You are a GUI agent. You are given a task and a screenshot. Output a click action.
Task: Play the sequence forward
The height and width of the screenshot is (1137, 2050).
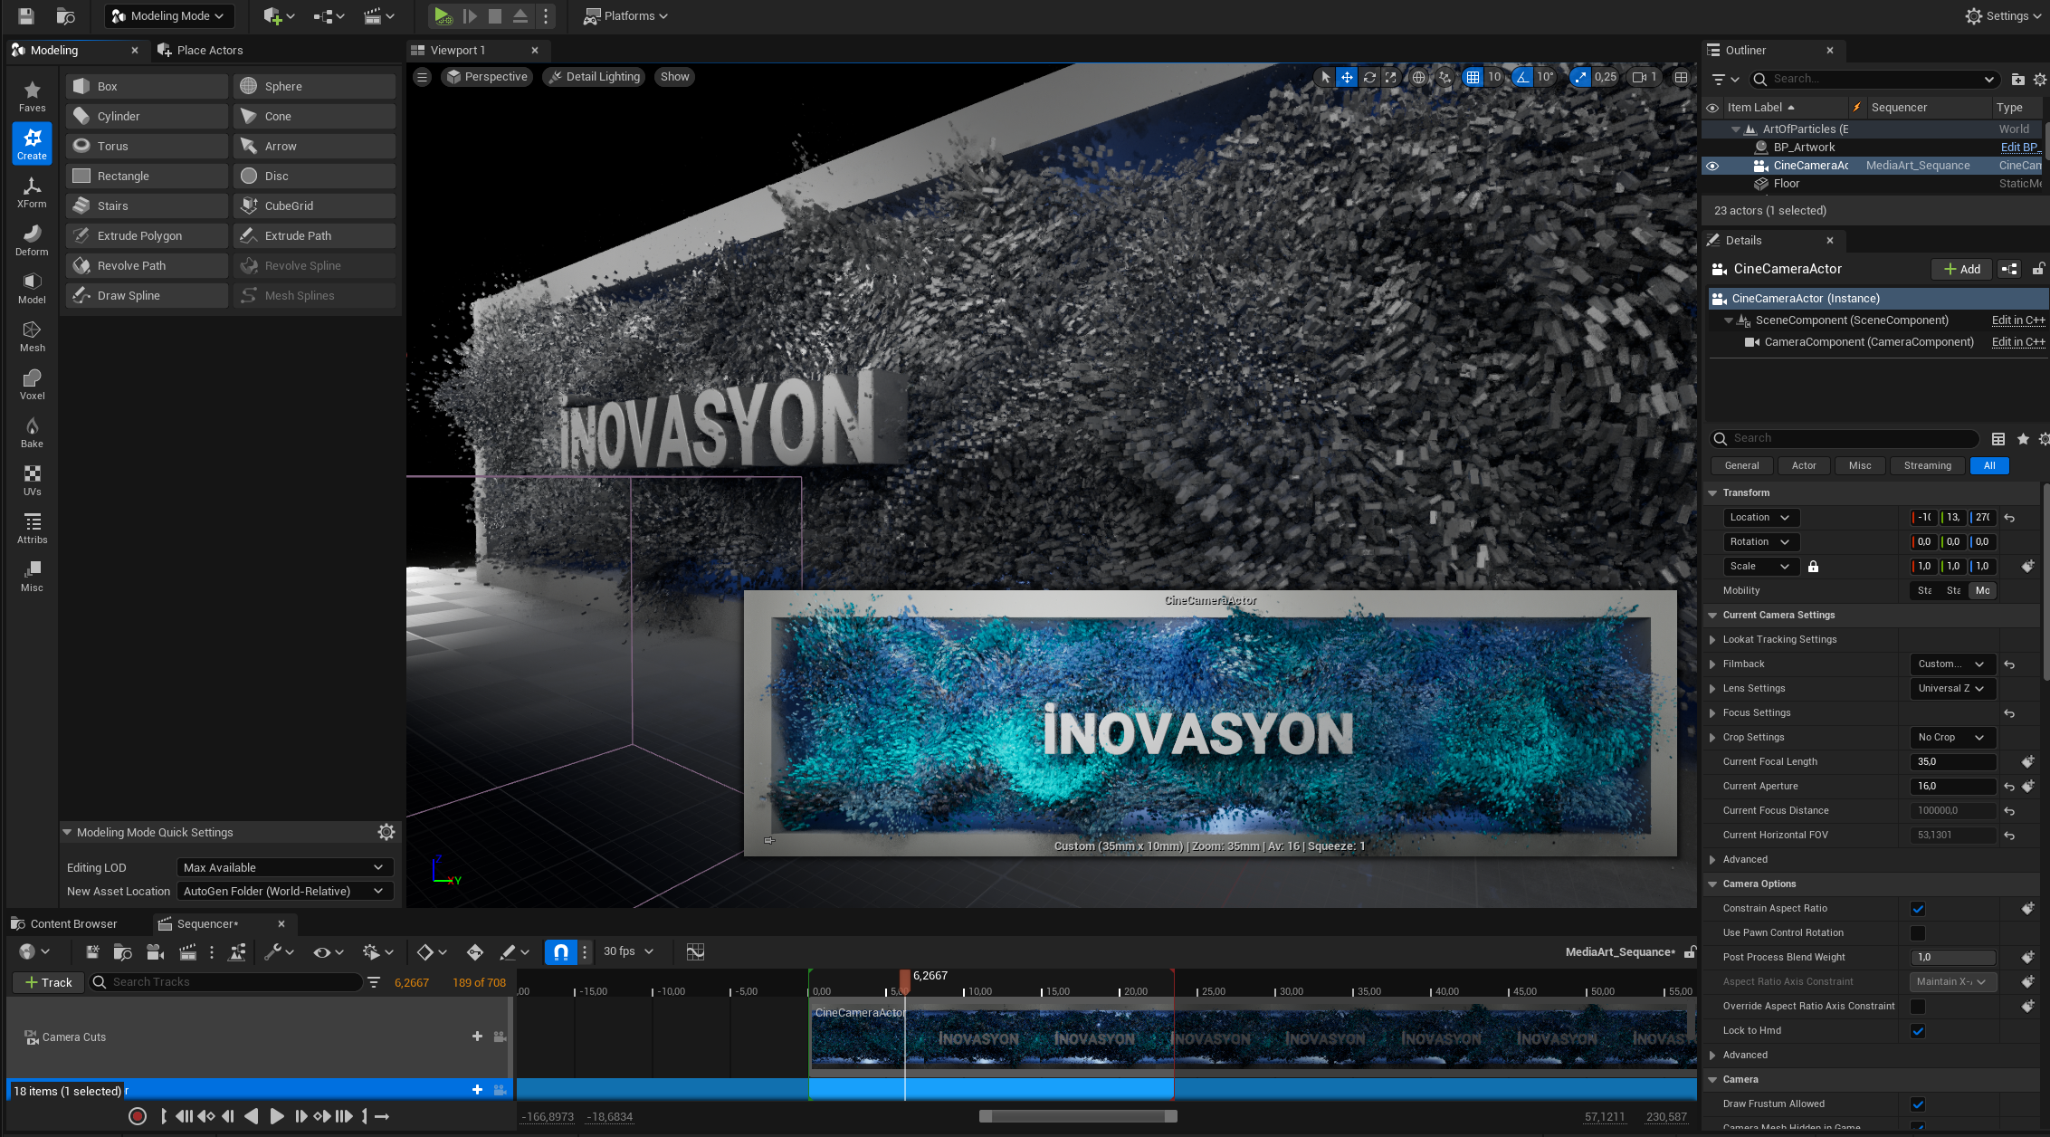[x=277, y=1116]
